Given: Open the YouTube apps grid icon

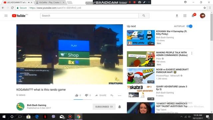Looking at the screenshot, I should click(x=185, y=16).
